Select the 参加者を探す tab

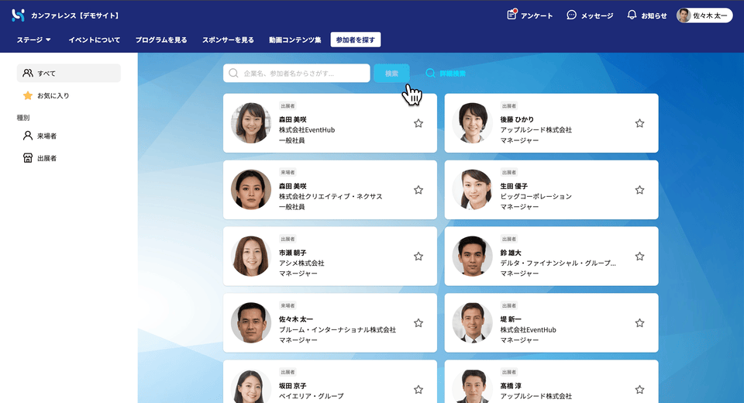point(356,40)
